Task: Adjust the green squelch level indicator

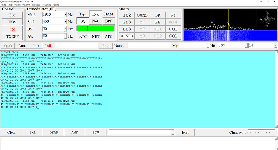Action: [96, 29]
